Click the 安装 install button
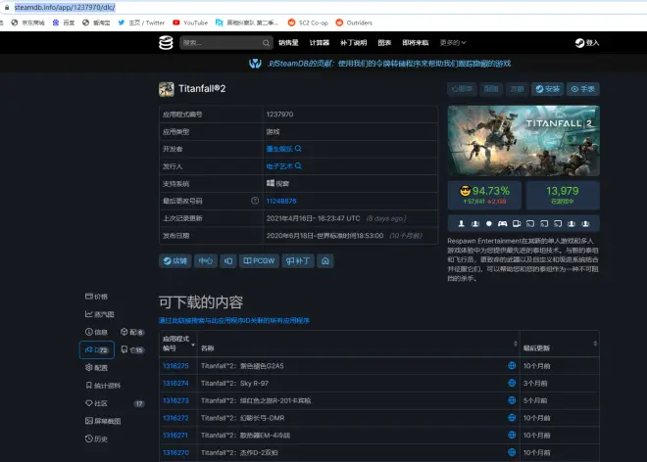 coord(548,88)
